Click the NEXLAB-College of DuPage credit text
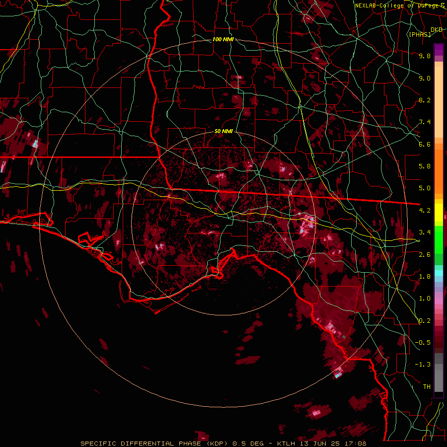The image size is (447, 447). 399,5
